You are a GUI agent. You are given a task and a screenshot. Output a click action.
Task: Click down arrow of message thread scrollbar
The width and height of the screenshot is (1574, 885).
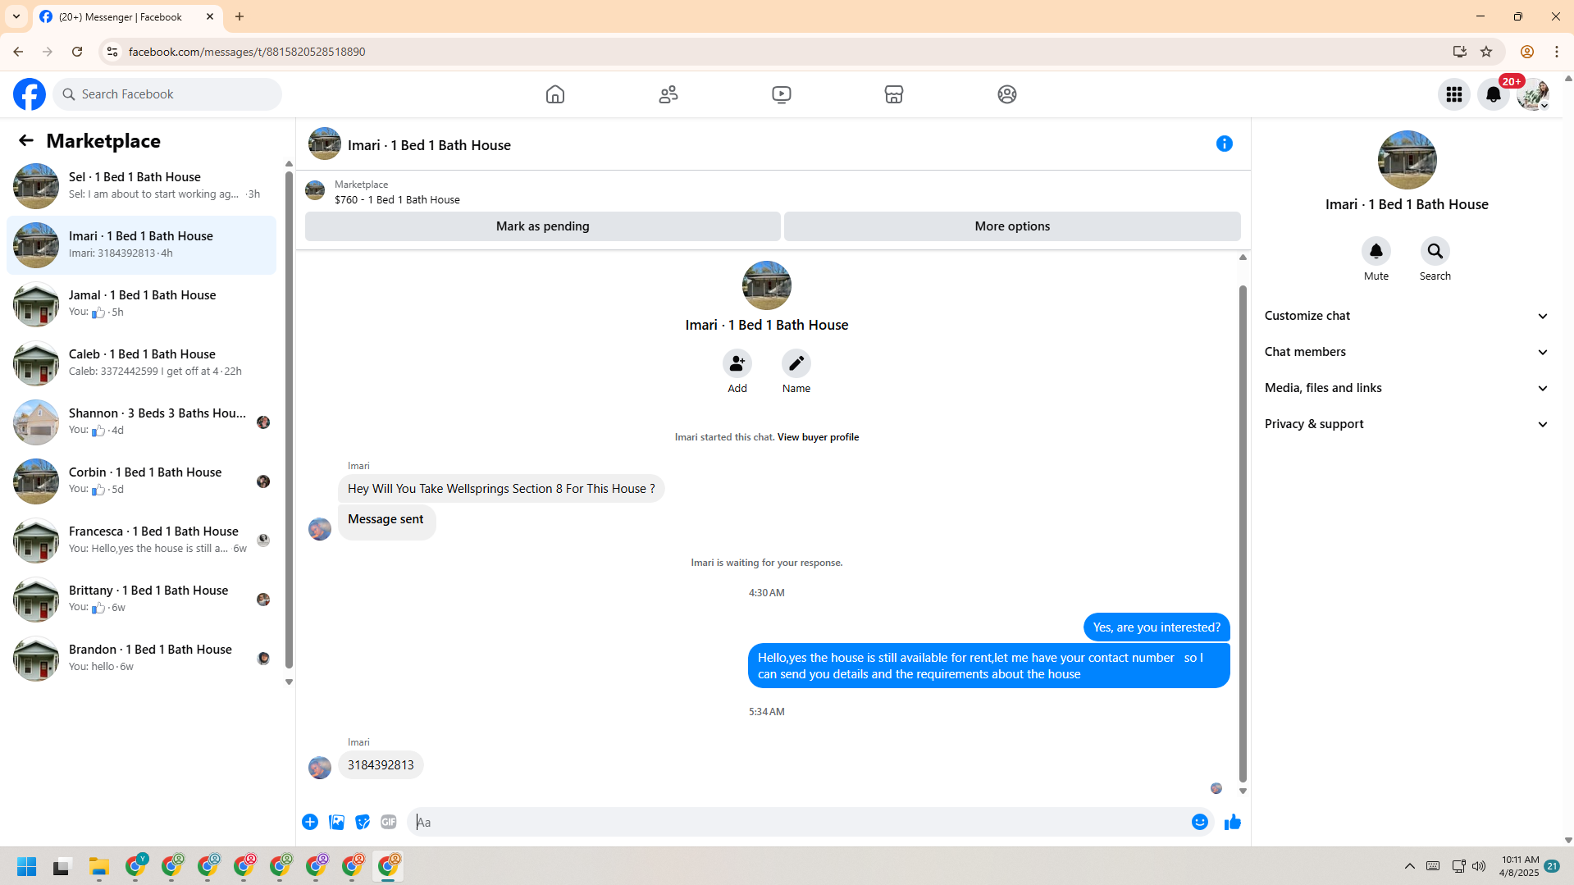pyautogui.click(x=1243, y=791)
